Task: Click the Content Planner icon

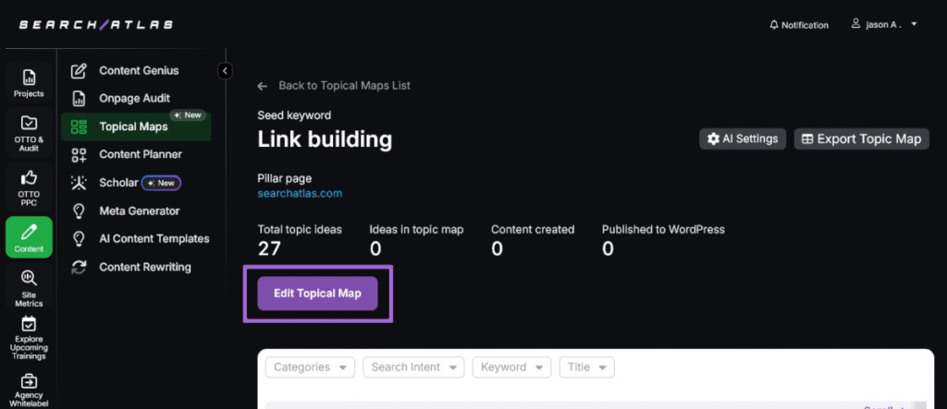Action: coord(80,154)
